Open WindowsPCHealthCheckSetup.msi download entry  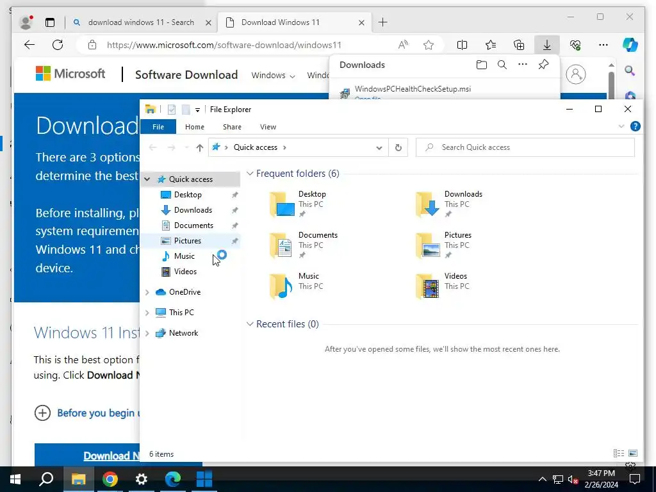413,88
